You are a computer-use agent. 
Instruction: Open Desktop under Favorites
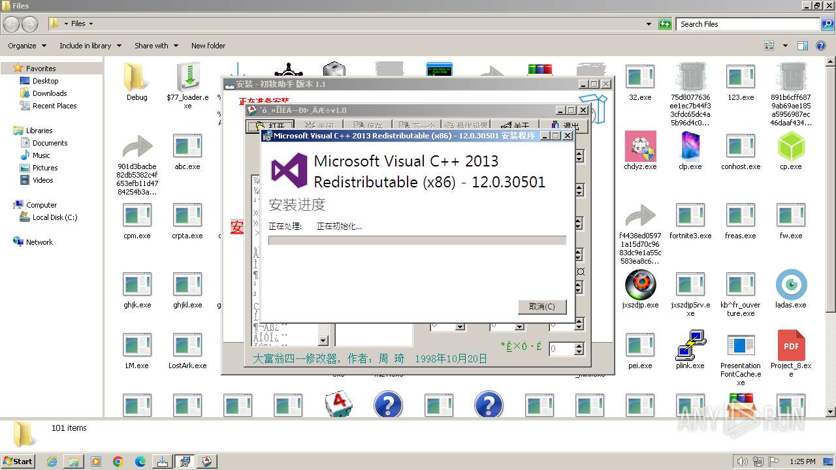point(45,81)
